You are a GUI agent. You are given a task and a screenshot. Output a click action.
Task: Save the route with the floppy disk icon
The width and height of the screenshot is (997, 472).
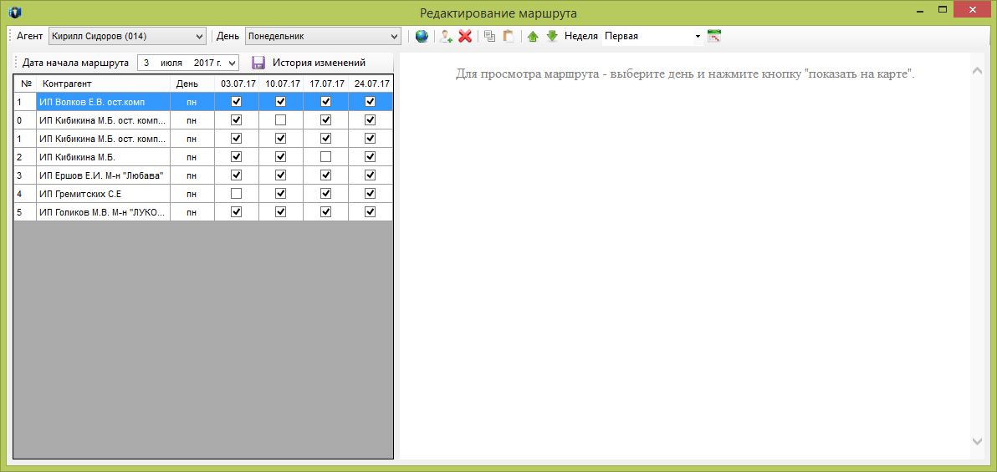coord(258,63)
